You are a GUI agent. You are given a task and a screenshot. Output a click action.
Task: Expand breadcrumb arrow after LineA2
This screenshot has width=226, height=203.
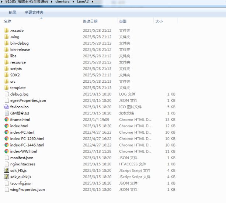coord(92,2)
